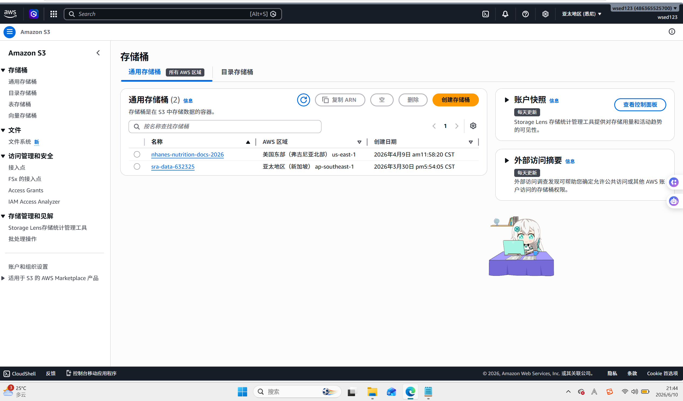Expand 适用于 S3 的 AWS Marketplace 产品
This screenshot has width=683, height=401.
(x=3, y=278)
